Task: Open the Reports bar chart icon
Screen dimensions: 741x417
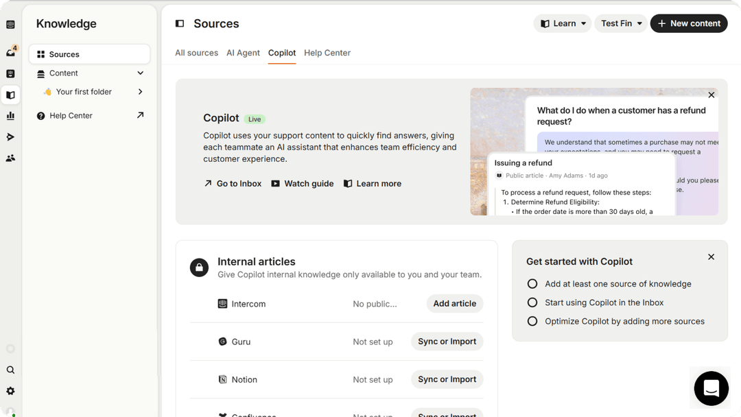Action: pos(10,115)
